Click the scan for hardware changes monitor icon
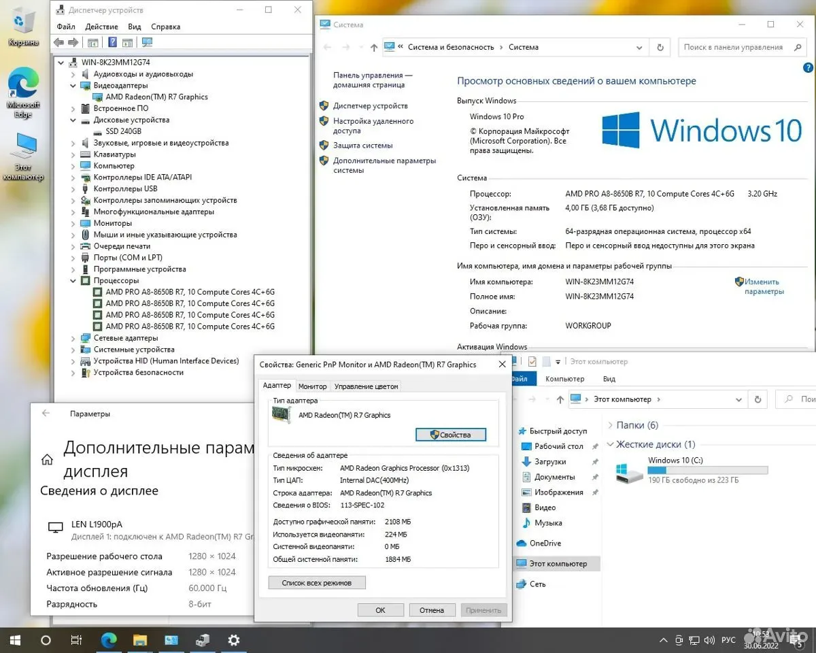Screen dimensions: 816x653 click(x=147, y=43)
